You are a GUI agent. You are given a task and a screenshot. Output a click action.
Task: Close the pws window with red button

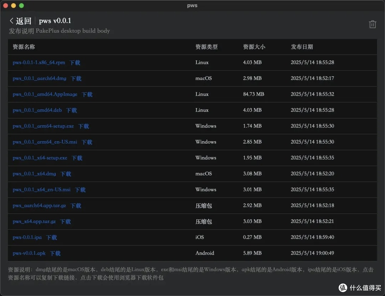(5, 5)
